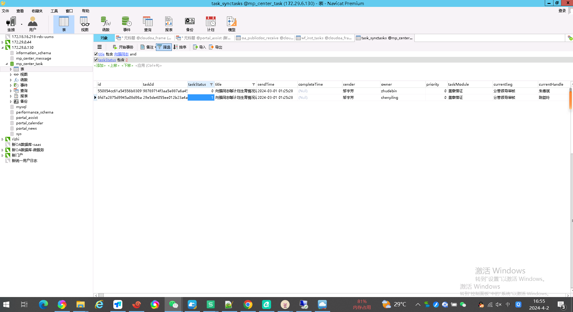This screenshot has width=573, height=312.
Task: Click the title field link in filter
Action: (x=101, y=54)
